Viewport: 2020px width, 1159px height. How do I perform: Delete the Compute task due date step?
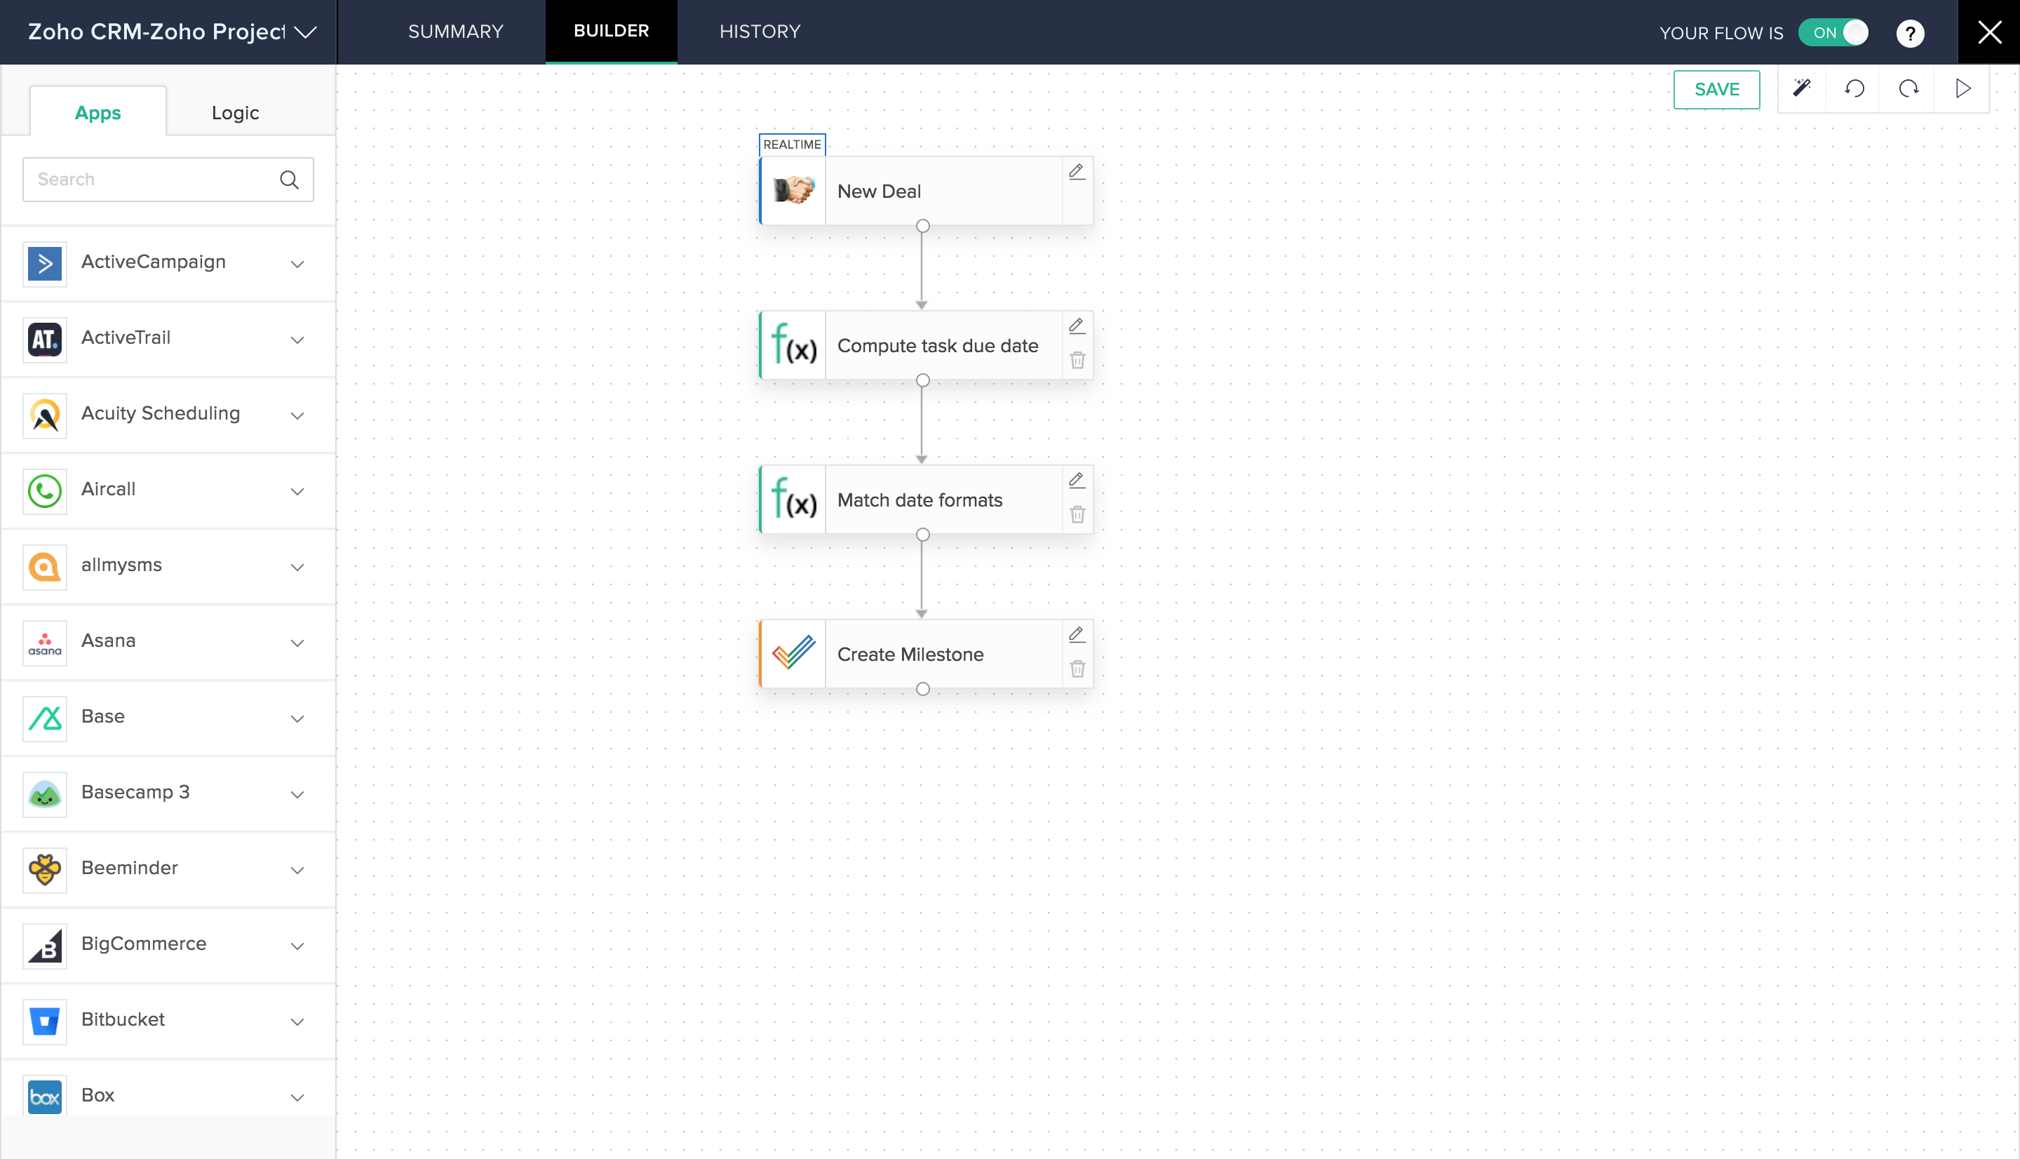coord(1077,361)
